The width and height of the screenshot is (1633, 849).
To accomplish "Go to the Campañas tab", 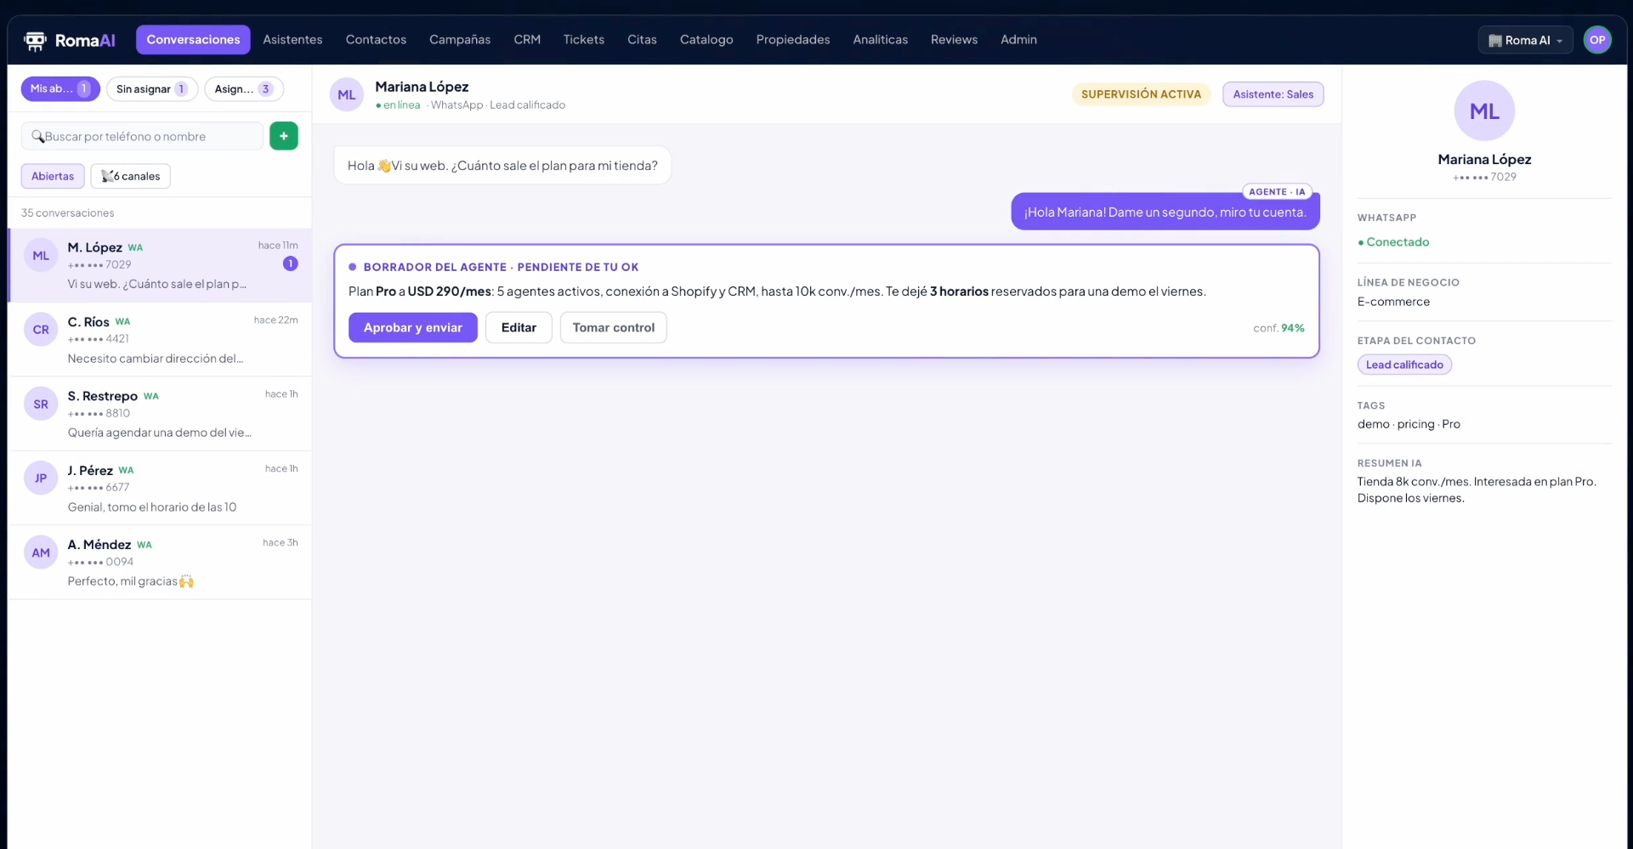I will pos(460,40).
